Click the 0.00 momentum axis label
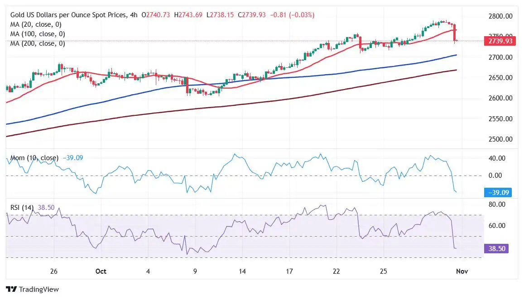 [x=495, y=176]
